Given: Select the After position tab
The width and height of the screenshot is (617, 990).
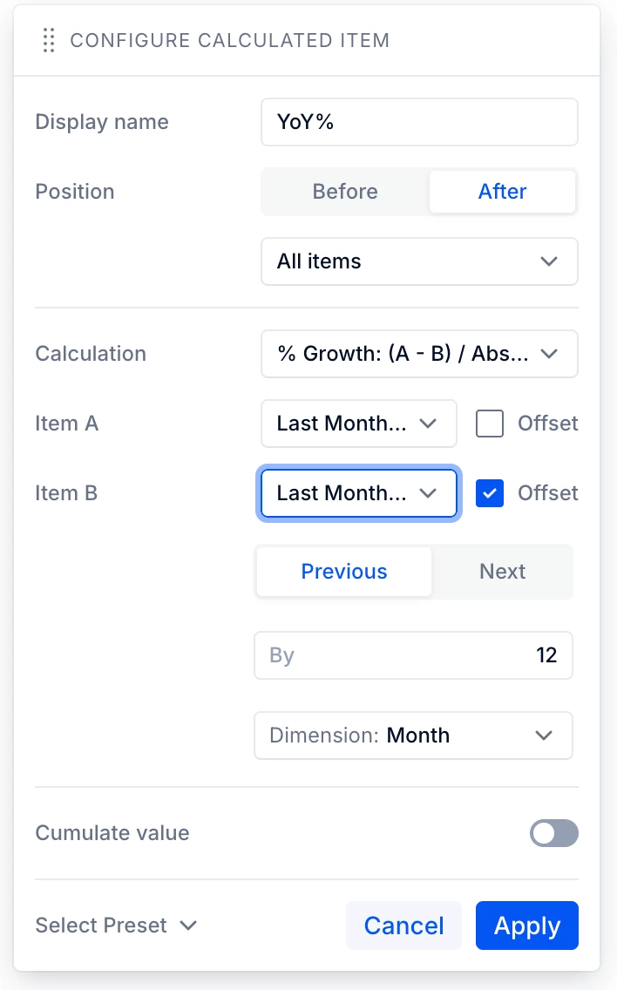Looking at the screenshot, I should click(502, 192).
